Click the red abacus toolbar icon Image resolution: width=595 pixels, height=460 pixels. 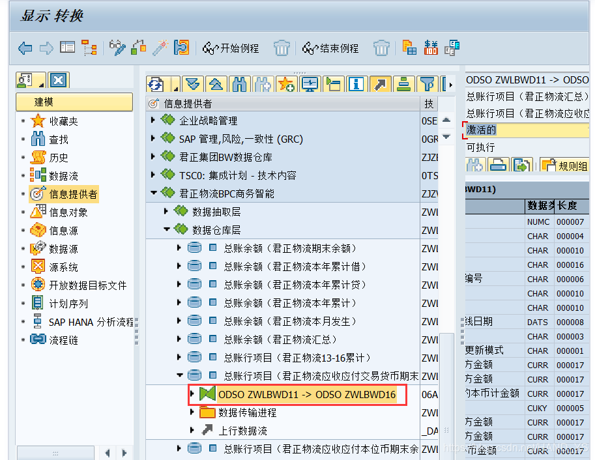(431, 48)
